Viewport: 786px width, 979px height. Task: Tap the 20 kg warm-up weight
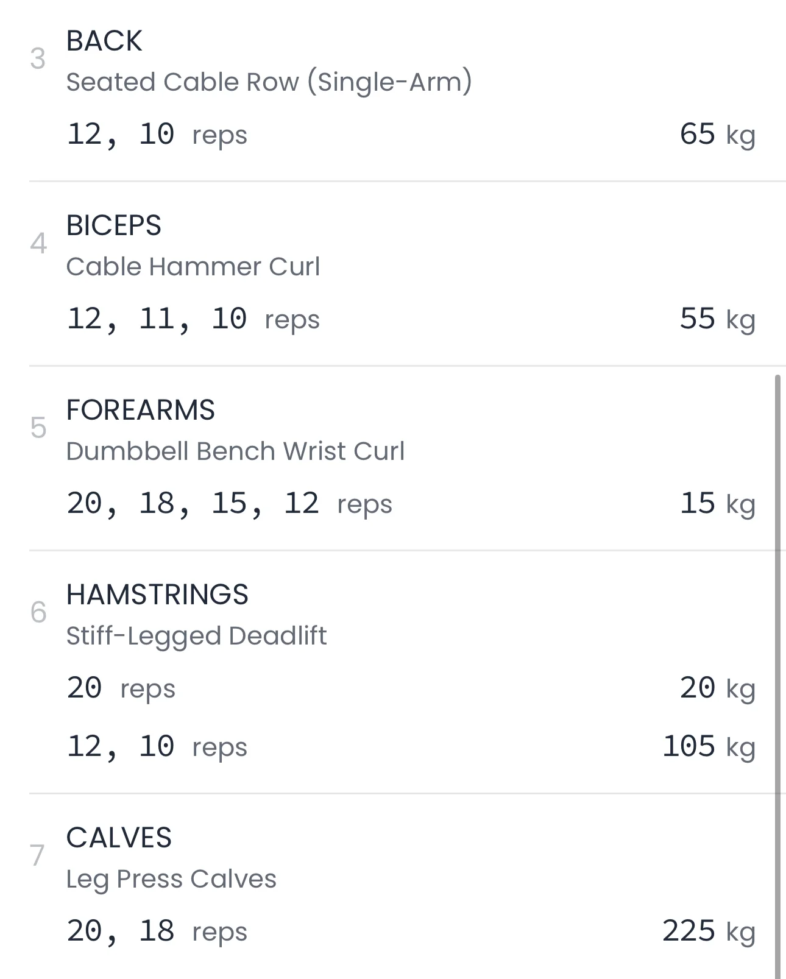click(x=717, y=688)
